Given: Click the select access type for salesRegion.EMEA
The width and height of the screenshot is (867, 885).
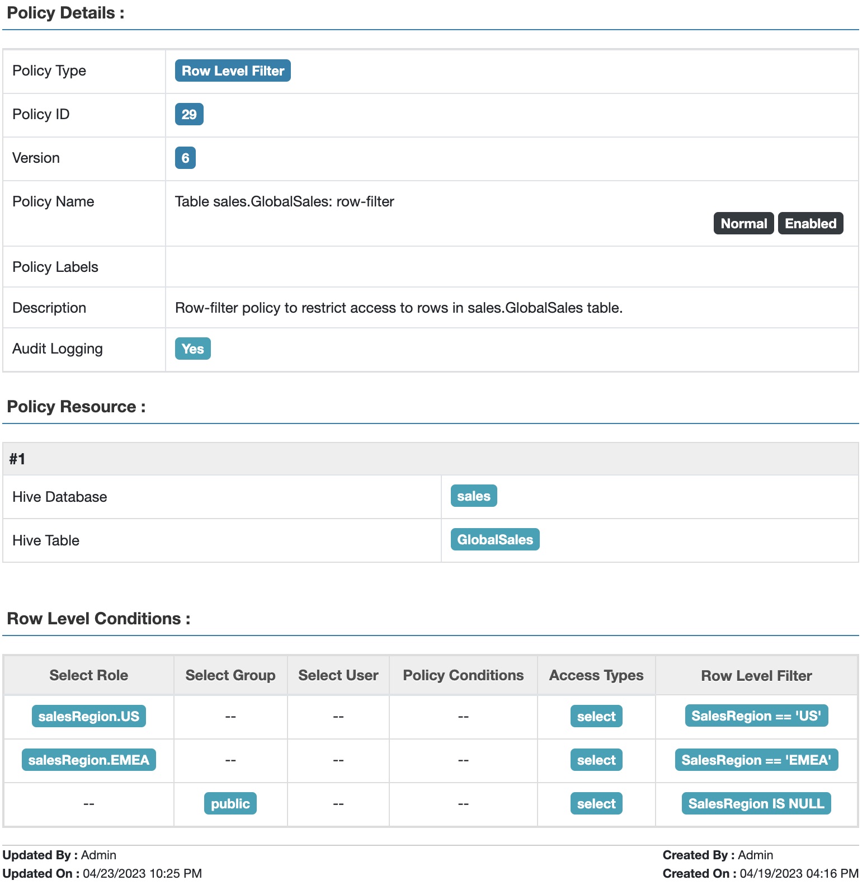Looking at the screenshot, I should click(x=596, y=760).
